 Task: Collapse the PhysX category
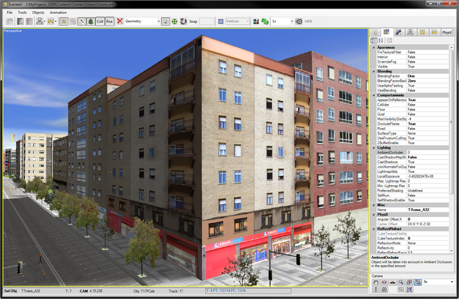(374, 214)
